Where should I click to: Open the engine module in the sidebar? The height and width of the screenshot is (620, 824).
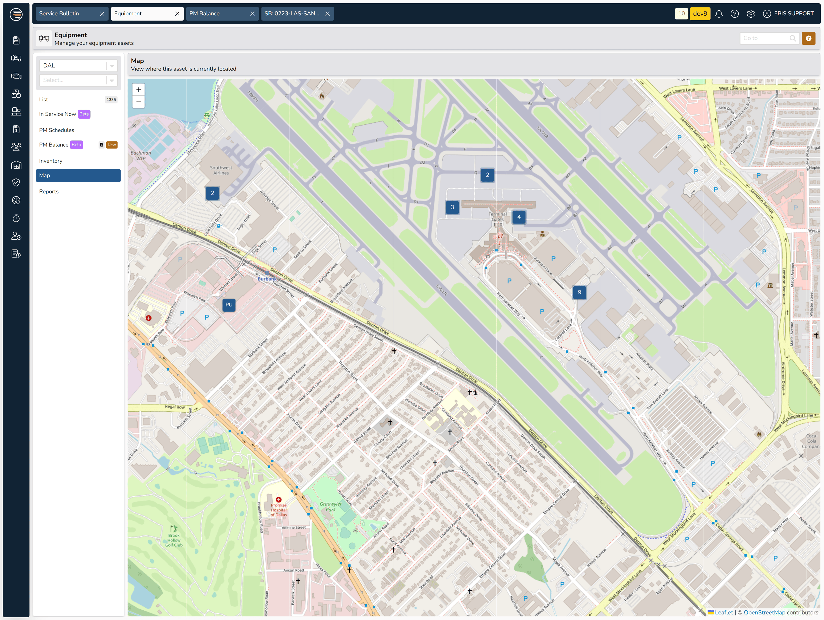[16, 76]
